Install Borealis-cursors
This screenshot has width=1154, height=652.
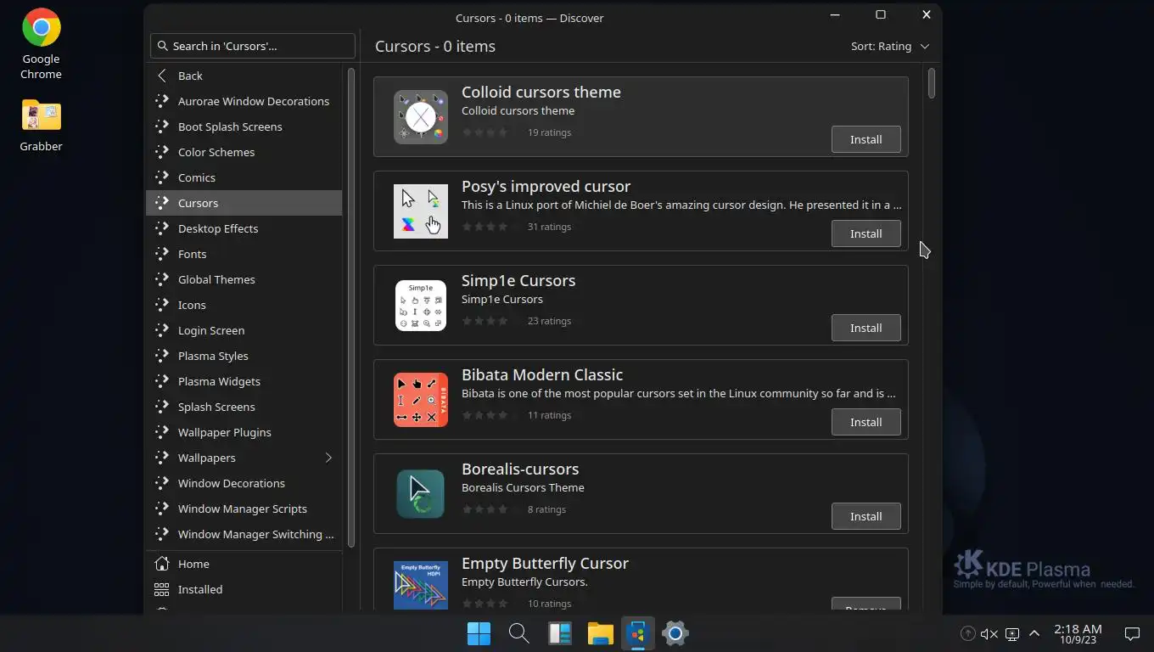(x=865, y=516)
